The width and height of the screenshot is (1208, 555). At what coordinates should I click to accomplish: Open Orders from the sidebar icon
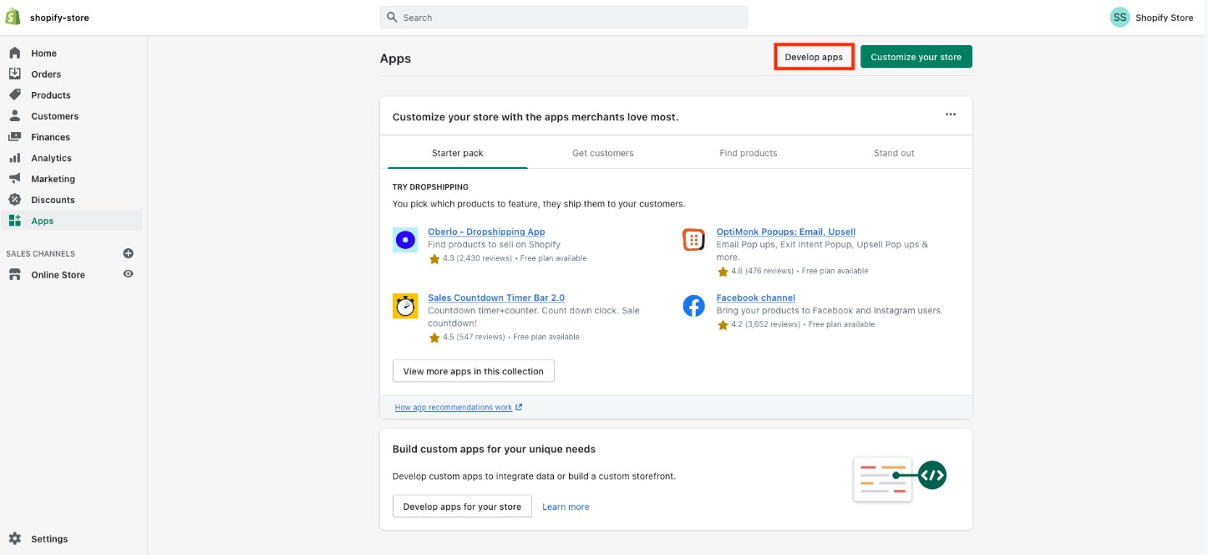(14, 74)
